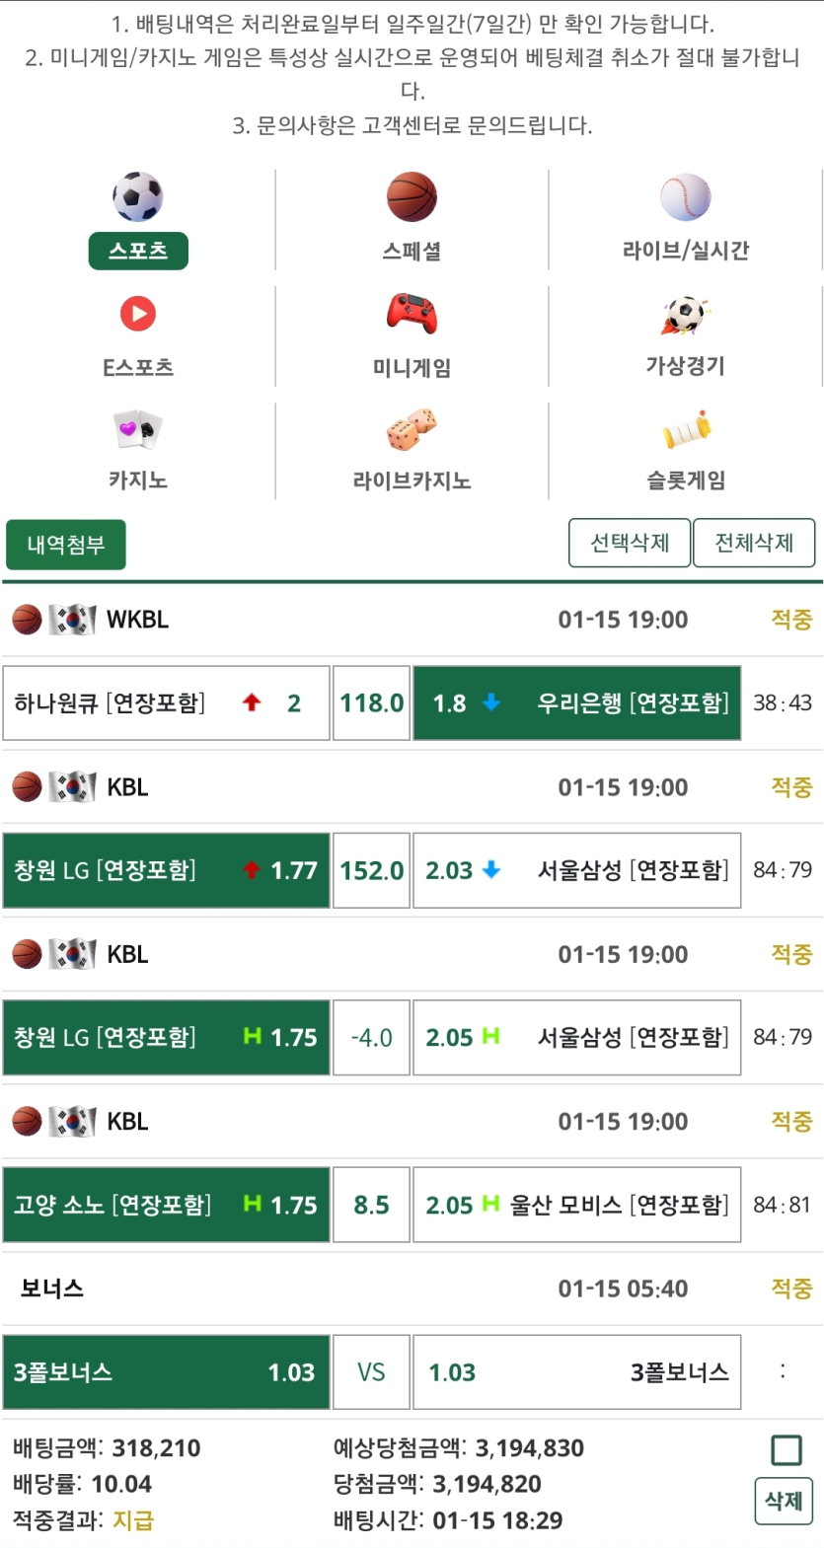Open 슬롯게임 with the slot machine icon
Image resolution: width=824 pixels, height=1548 pixels.
pos(686,429)
